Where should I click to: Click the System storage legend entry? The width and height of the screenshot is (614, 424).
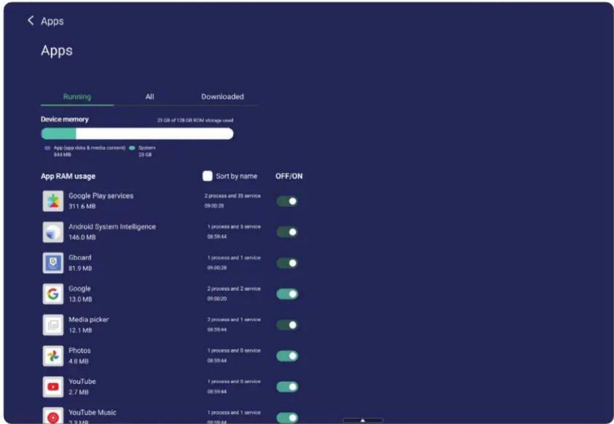142,151
